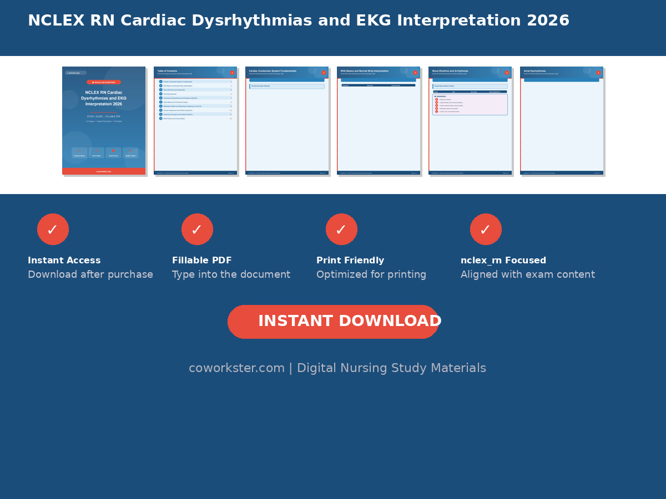Viewport: 666px width, 499px height.
Task: Click the nclex_rn Focused checkmark icon
Action: [x=486, y=229]
